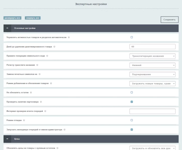Collapse the 'Основные настройки' section
Image resolution: width=182 pixels, height=150 pixels.
[7, 28]
